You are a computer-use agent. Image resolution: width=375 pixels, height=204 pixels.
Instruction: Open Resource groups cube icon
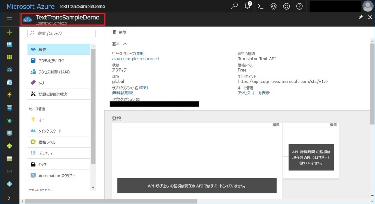click(x=10, y=70)
